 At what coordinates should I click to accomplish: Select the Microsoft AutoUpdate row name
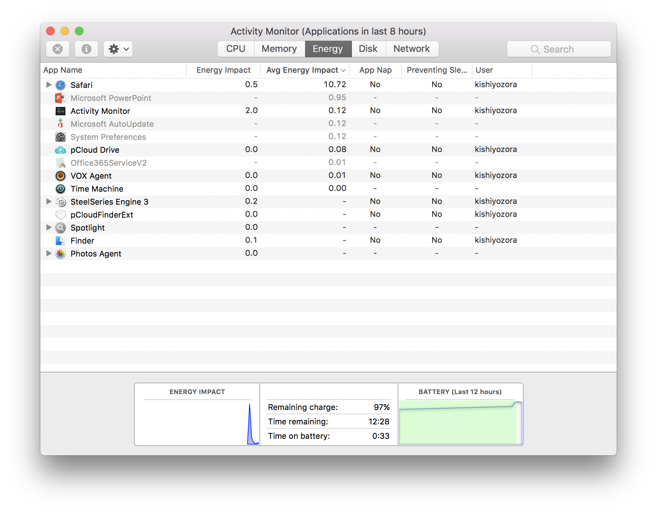pos(112,124)
